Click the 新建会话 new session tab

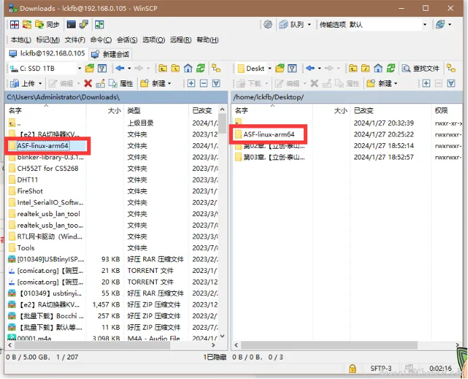click(111, 54)
